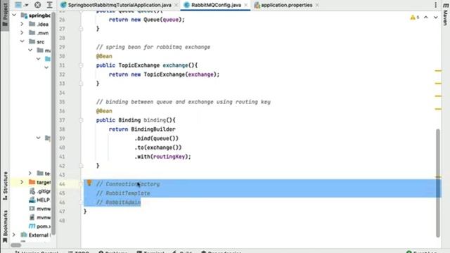Image resolution: width=450 pixels, height=253 pixels.
Task: Select the target folder in the project tree
Action: click(39, 182)
